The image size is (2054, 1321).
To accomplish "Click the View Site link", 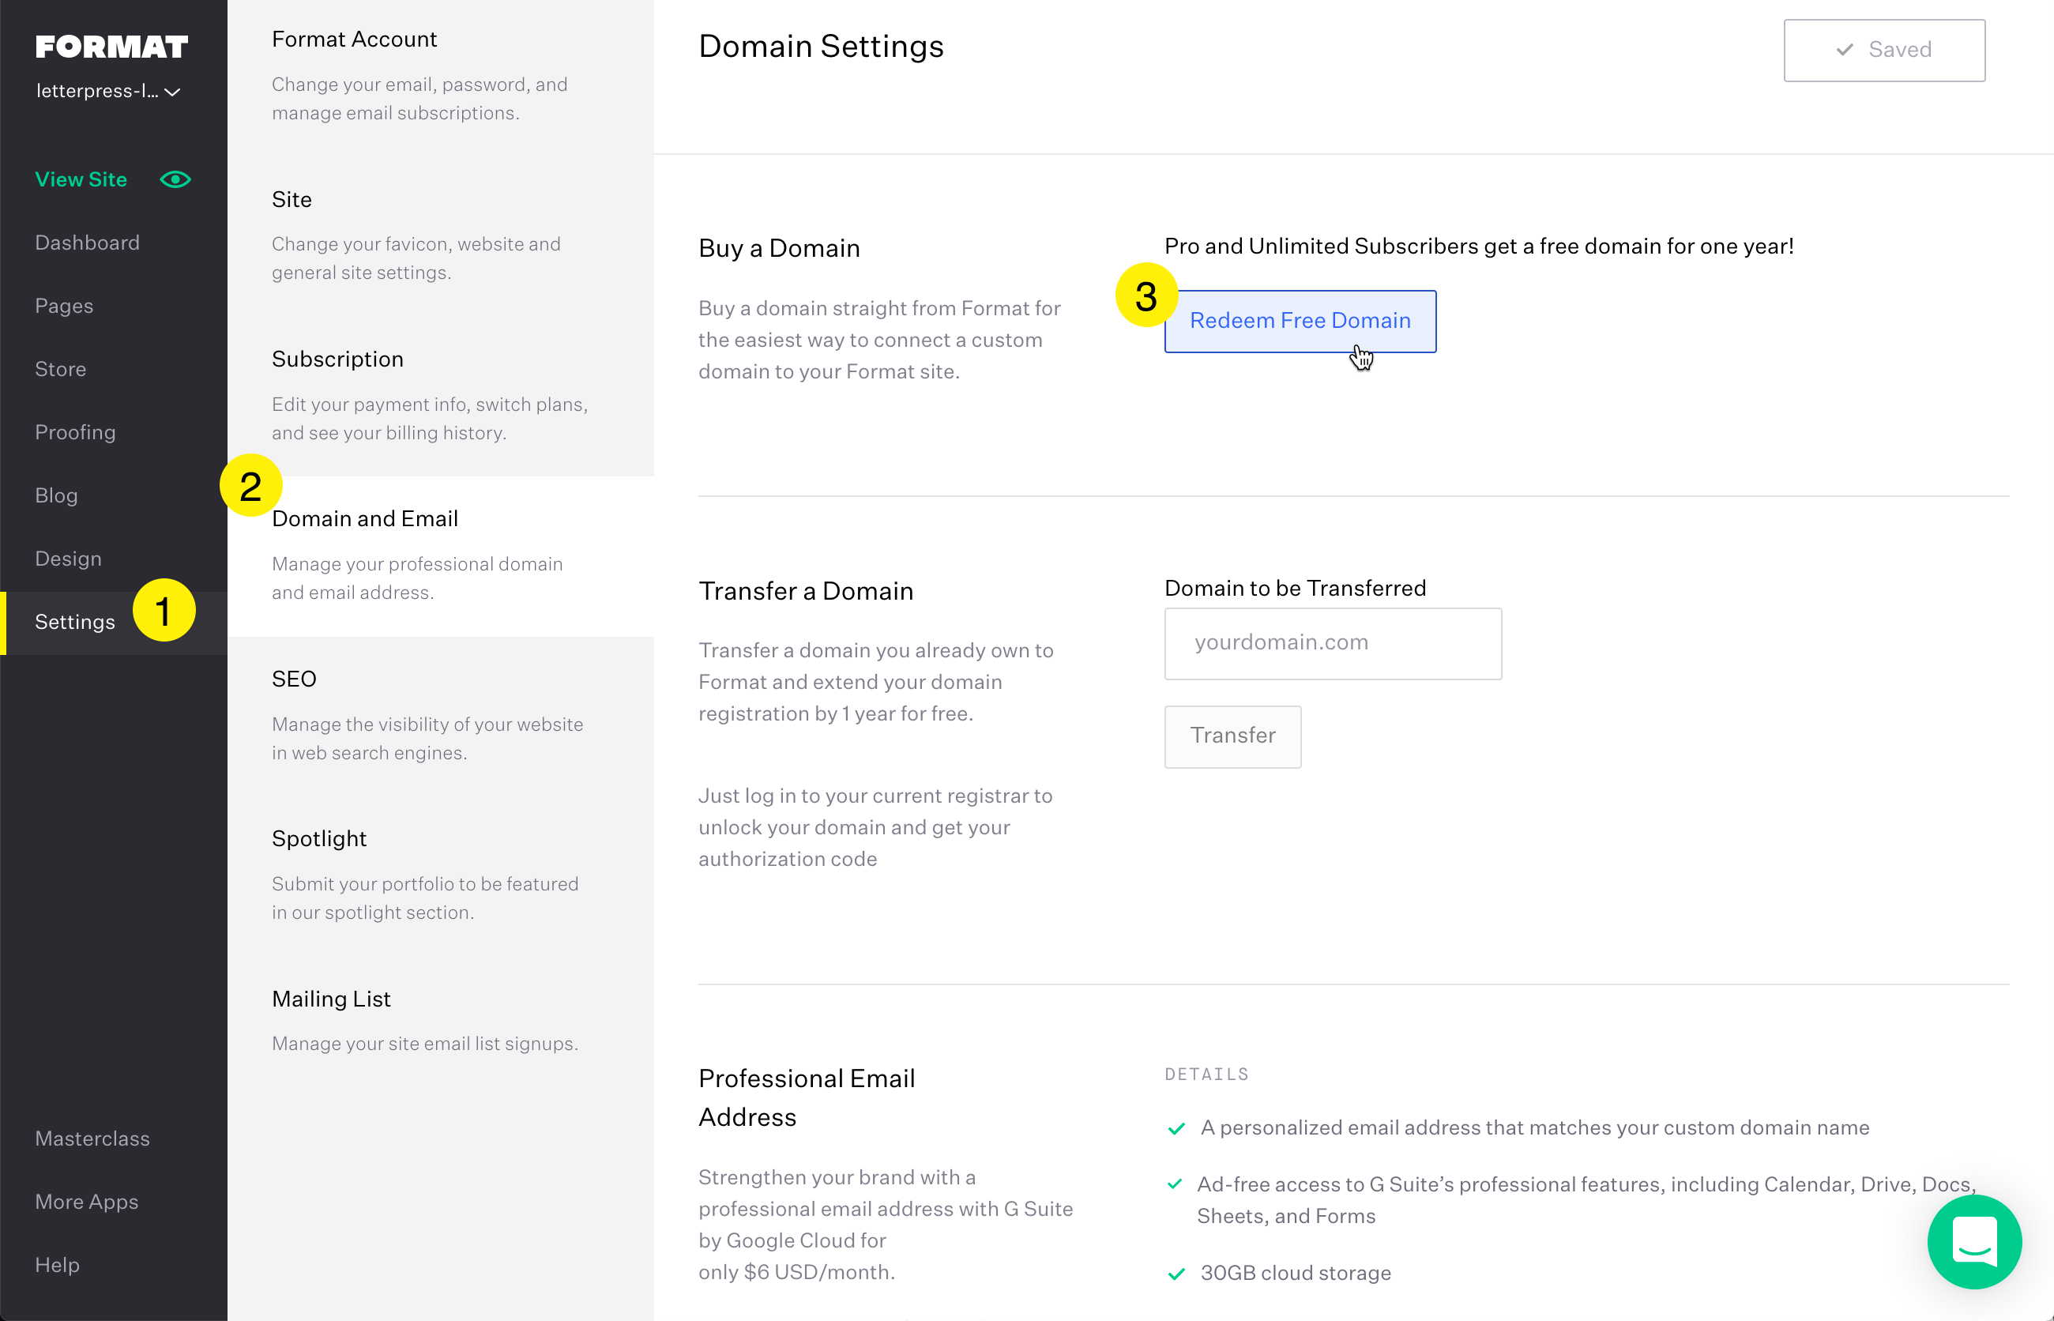I will 81,179.
